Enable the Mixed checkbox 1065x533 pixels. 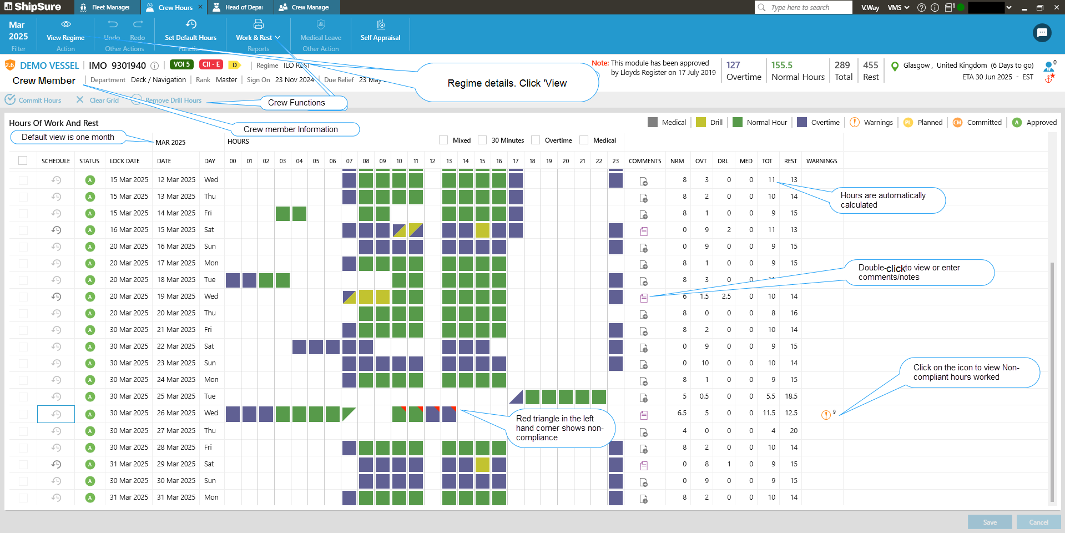click(443, 140)
